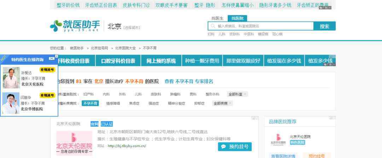Filter by disease 强迫症
The image size is (382, 158).
pos(154,104)
